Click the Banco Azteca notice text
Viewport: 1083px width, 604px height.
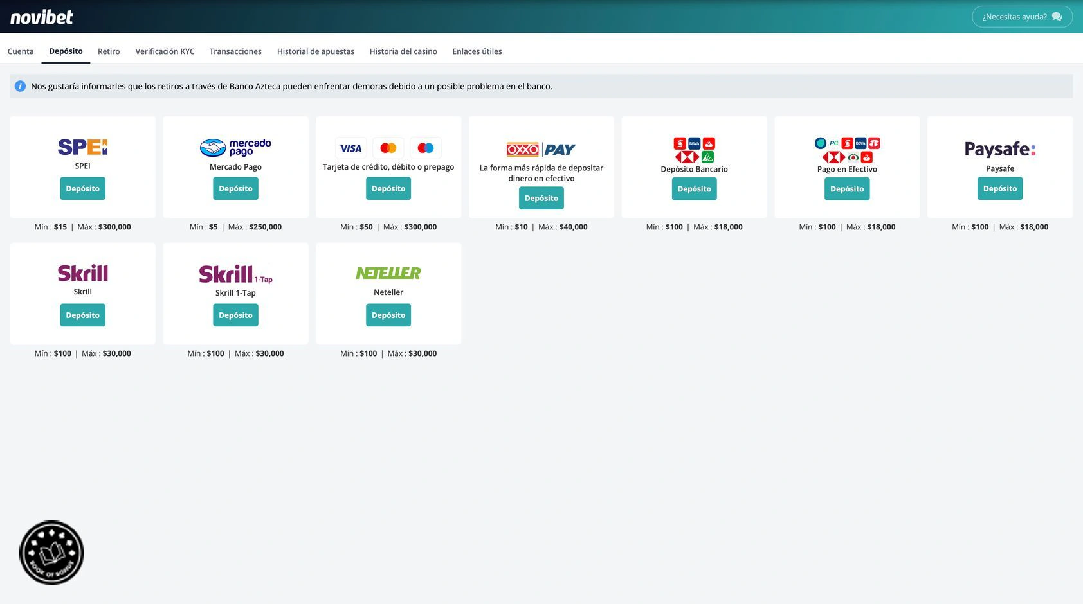[x=292, y=86]
